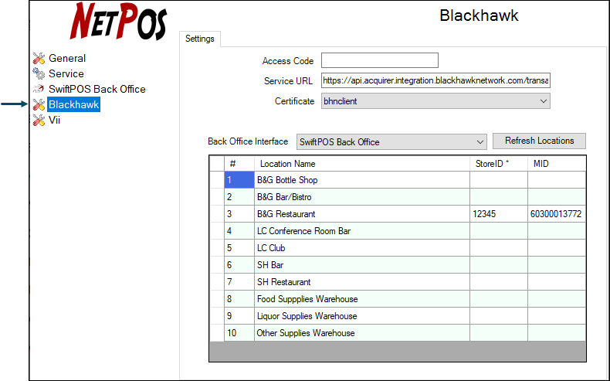610x381 pixels.
Task: Click MID value 60300013772
Action: coord(556,214)
